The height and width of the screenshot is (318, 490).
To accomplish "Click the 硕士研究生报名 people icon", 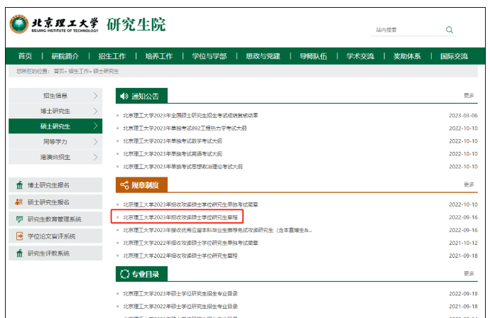I will coord(19,202).
